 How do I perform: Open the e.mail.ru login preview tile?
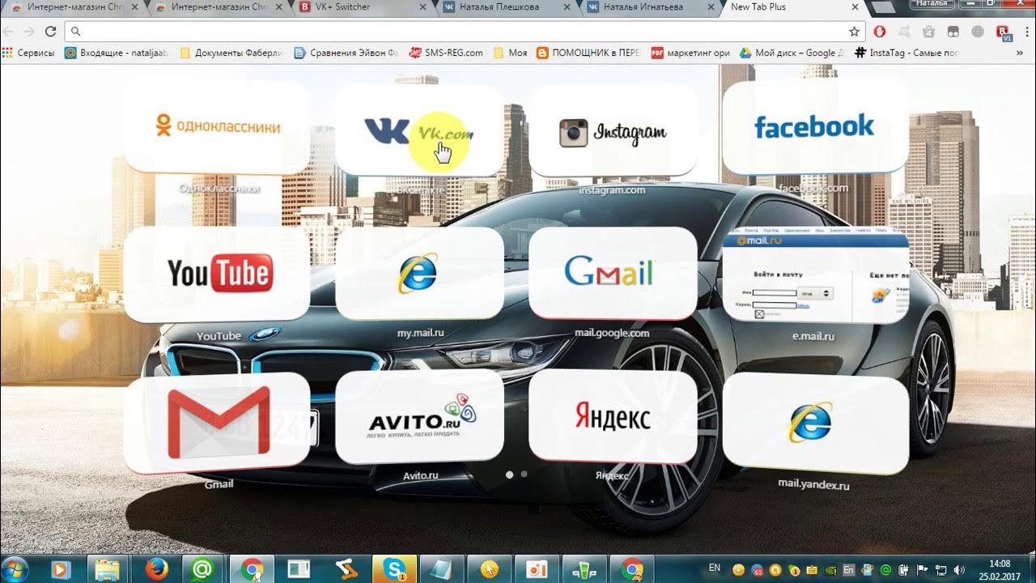[x=815, y=274]
